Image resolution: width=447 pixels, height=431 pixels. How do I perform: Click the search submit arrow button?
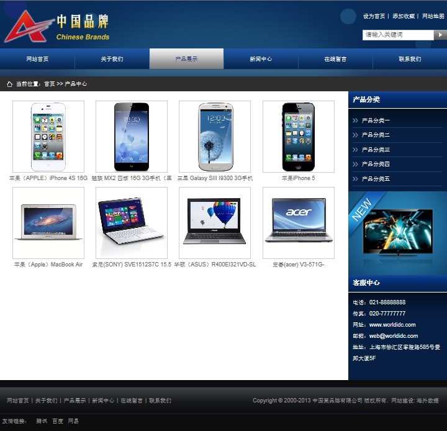click(440, 35)
